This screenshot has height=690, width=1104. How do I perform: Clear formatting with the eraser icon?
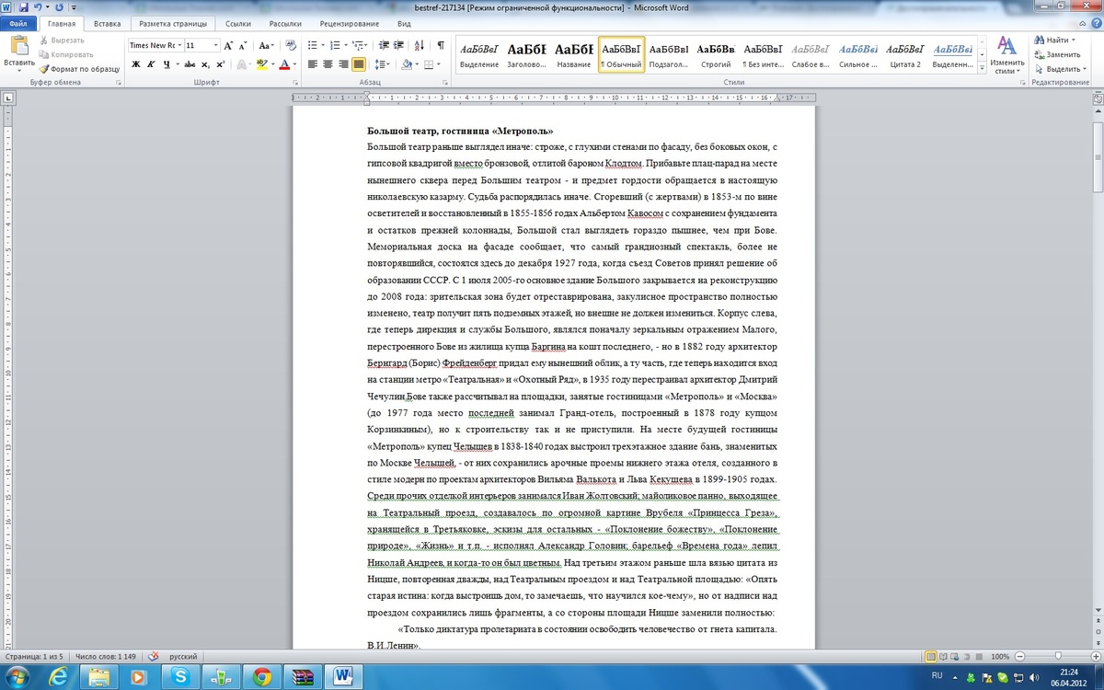pos(291,45)
